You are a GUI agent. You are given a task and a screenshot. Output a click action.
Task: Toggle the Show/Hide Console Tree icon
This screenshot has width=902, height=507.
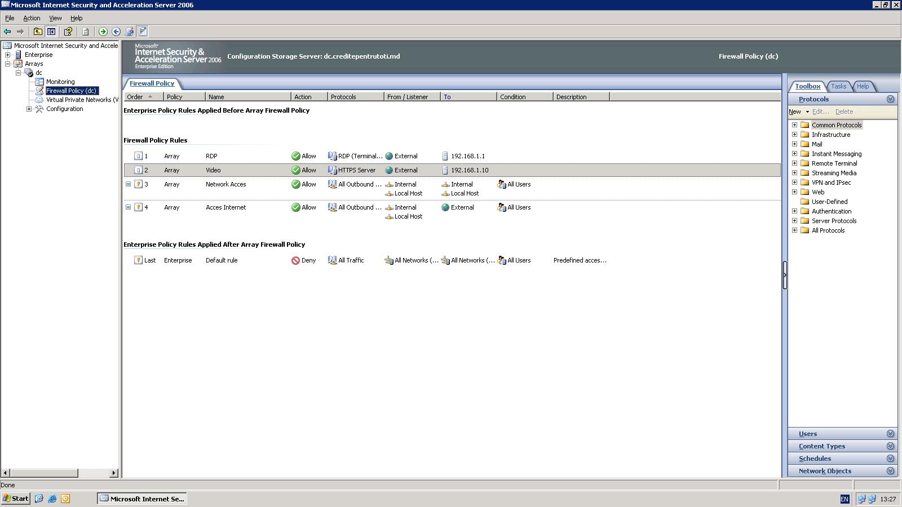click(51, 32)
